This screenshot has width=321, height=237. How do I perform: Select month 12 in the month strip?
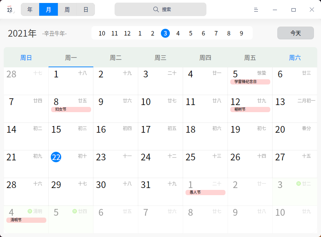(x=127, y=33)
